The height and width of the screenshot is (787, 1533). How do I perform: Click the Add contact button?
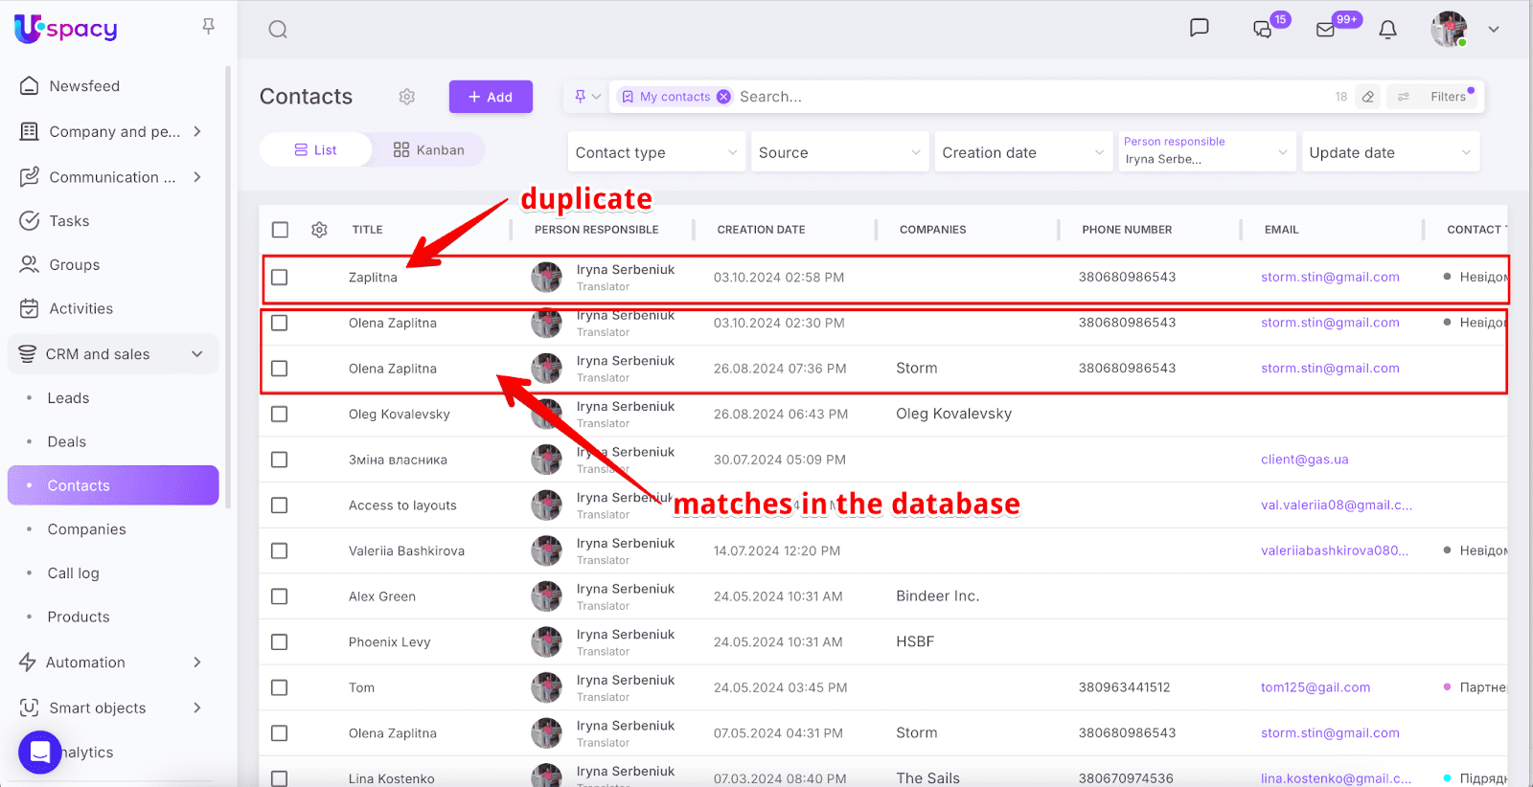(491, 97)
